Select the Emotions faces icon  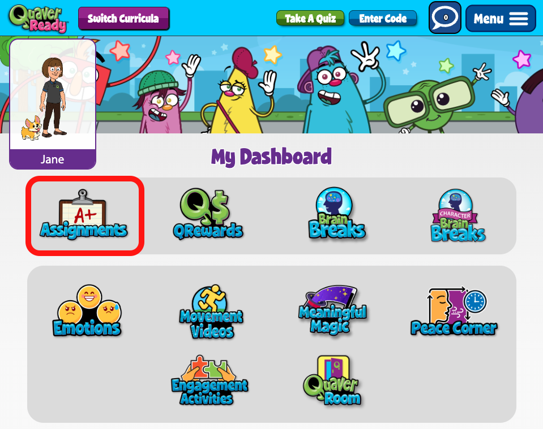point(87,310)
